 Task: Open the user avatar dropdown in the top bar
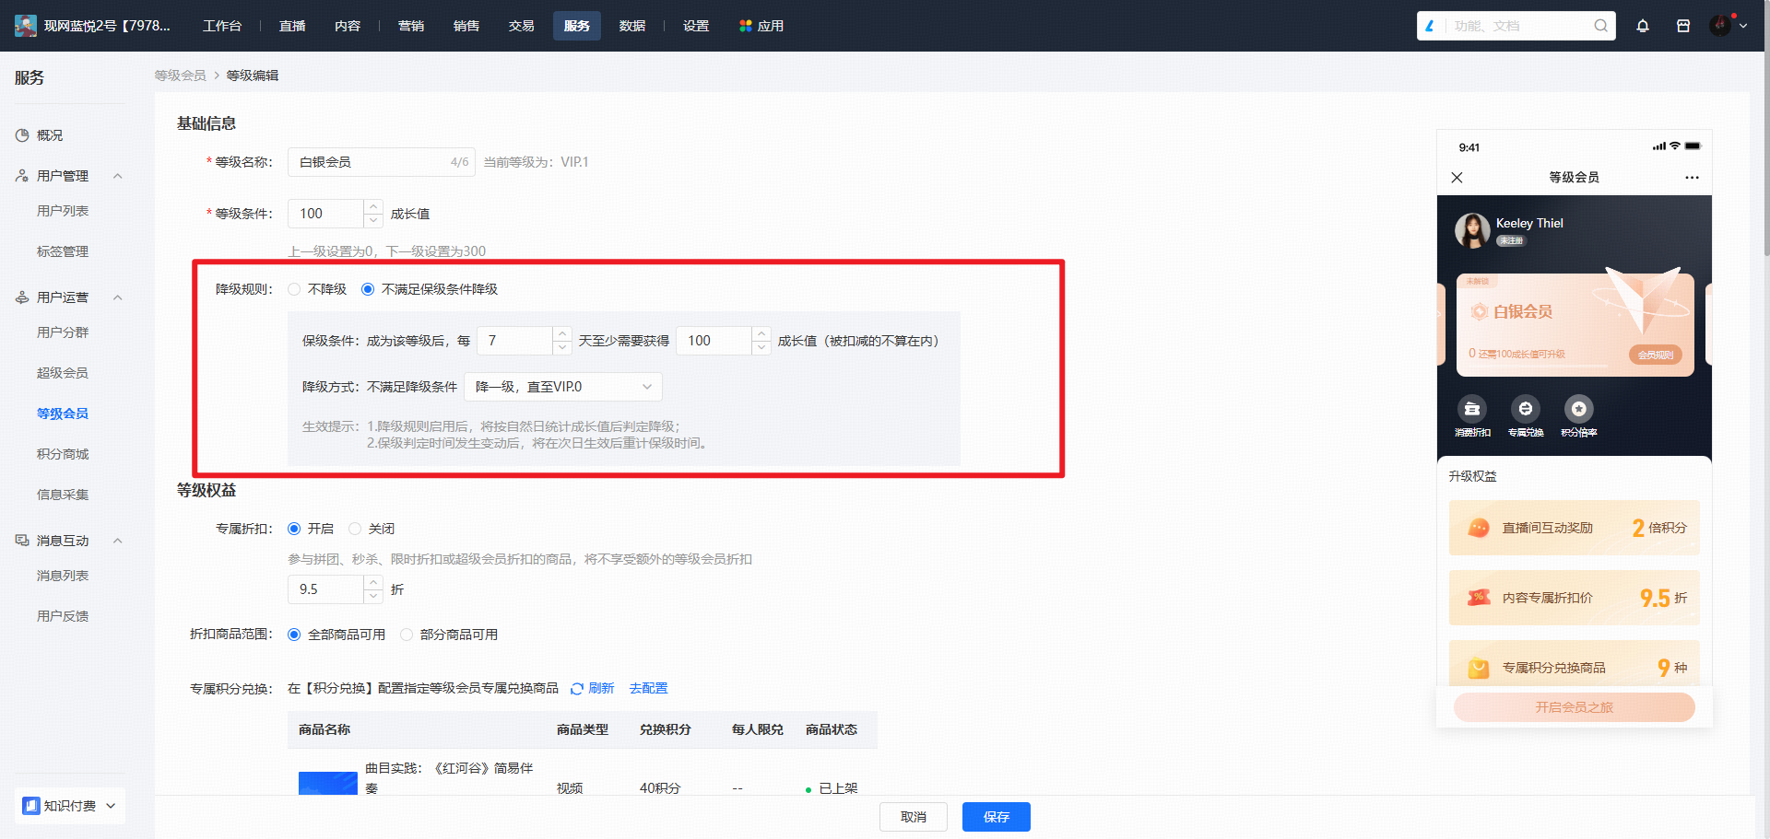(1729, 26)
